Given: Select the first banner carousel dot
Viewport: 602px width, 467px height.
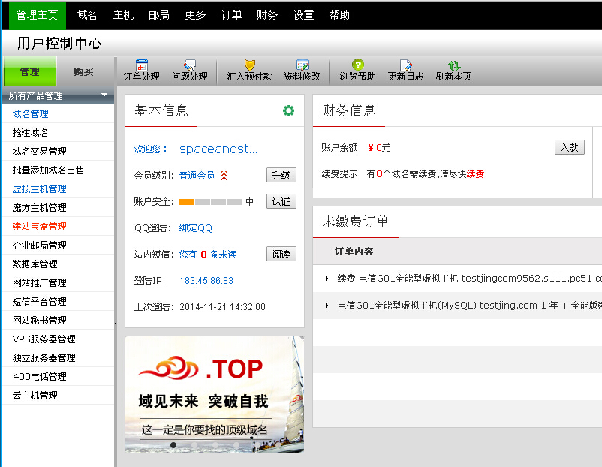Looking at the screenshot, I should coord(173,445).
